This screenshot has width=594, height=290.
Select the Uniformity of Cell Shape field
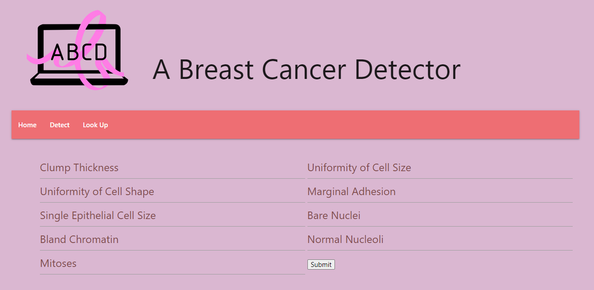coord(172,192)
